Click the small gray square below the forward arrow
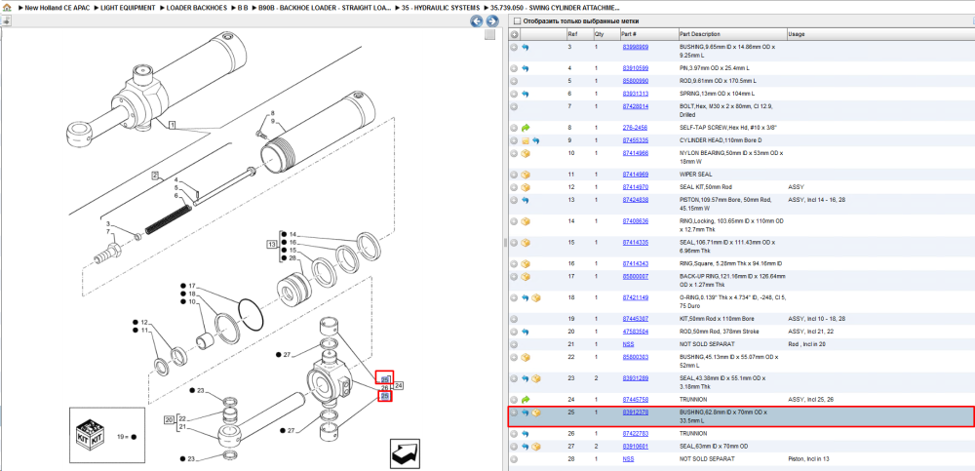Image resolution: width=975 pixels, height=471 pixels. [490, 35]
